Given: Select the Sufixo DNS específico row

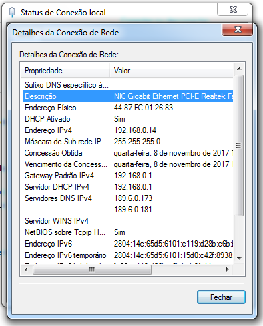Looking at the screenshot, I should click(128, 85).
